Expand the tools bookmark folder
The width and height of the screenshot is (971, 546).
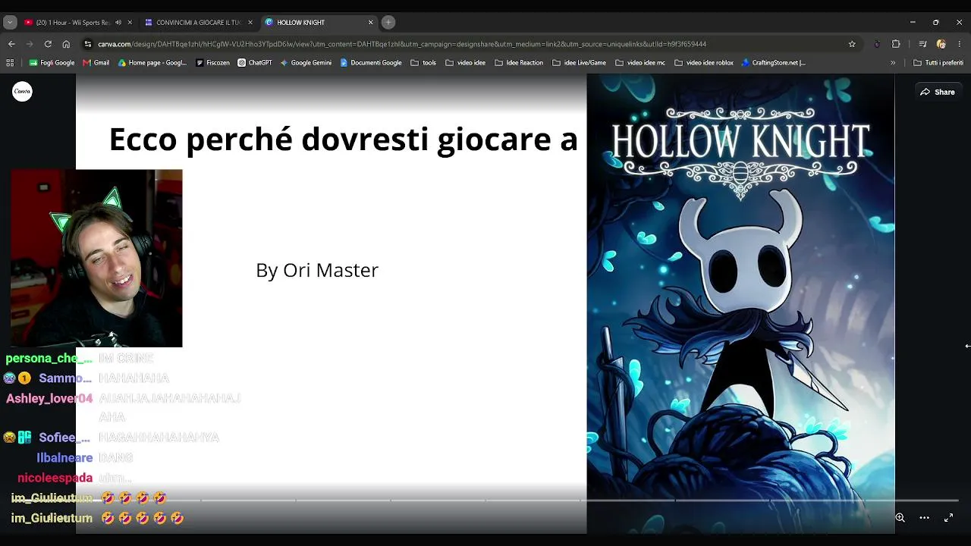tap(423, 63)
